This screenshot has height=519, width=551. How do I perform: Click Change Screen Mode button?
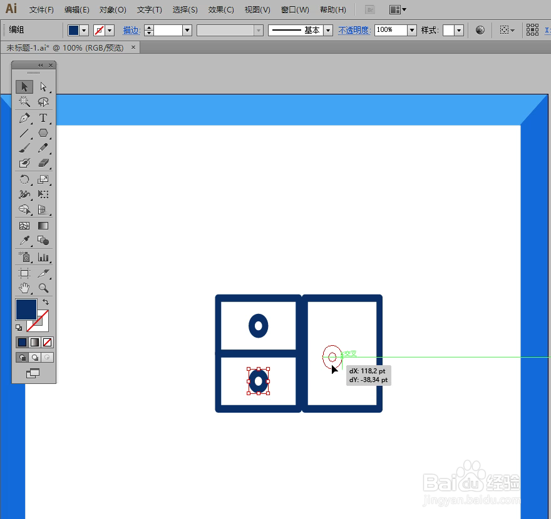(x=33, y=373)
